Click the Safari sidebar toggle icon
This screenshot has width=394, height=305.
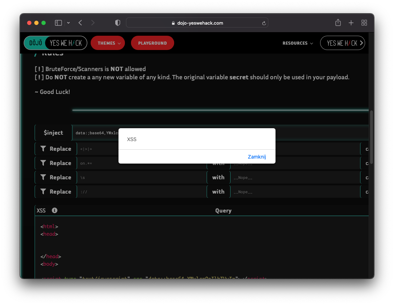click(x=58, y=23)
